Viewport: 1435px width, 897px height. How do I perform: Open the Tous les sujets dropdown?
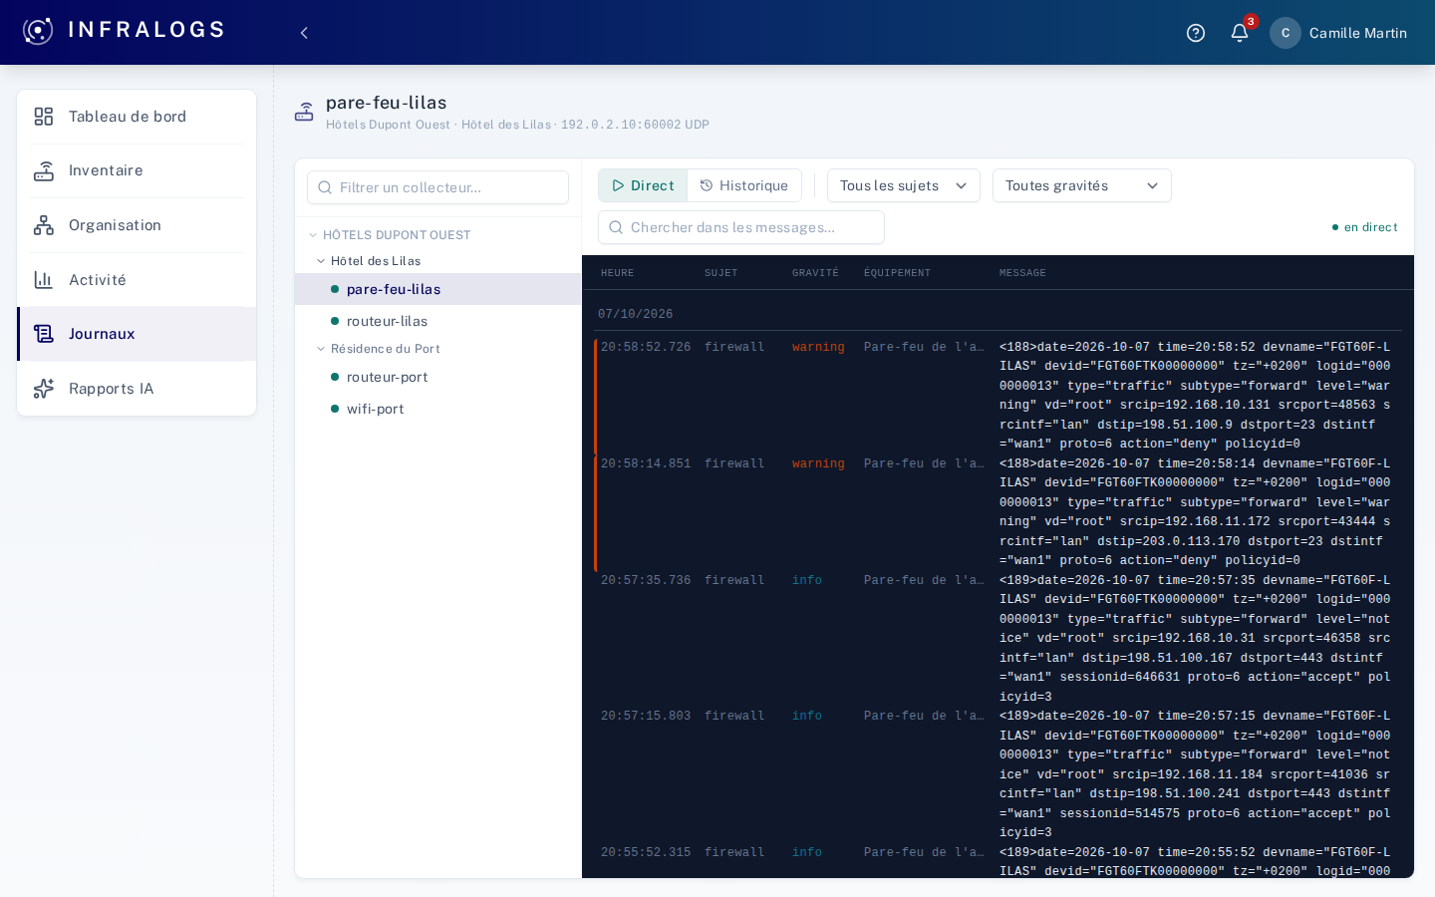pos(904,185)
